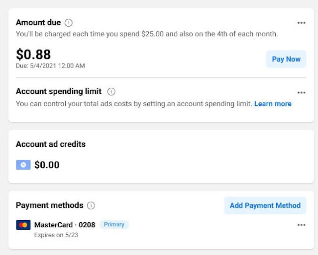
Task: Open the Amount due three-dot menu
Action: tap(301, 23)
